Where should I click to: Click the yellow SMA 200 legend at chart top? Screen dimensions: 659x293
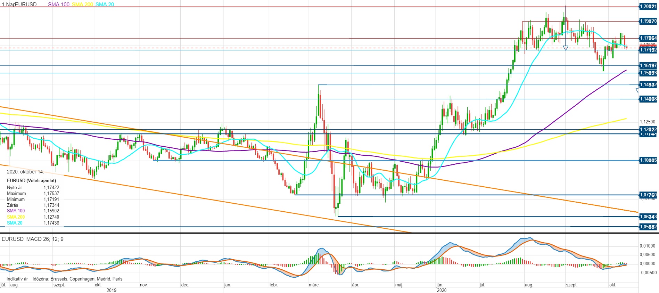point(83,5)
